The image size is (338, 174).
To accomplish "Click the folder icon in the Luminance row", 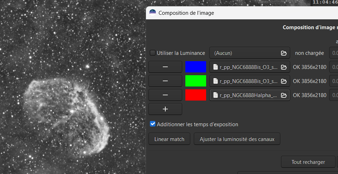I will pos(283,53).
